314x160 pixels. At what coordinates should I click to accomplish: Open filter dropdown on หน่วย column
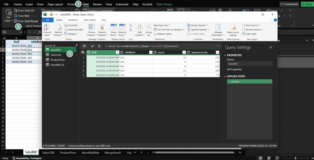tap(184, 52)
